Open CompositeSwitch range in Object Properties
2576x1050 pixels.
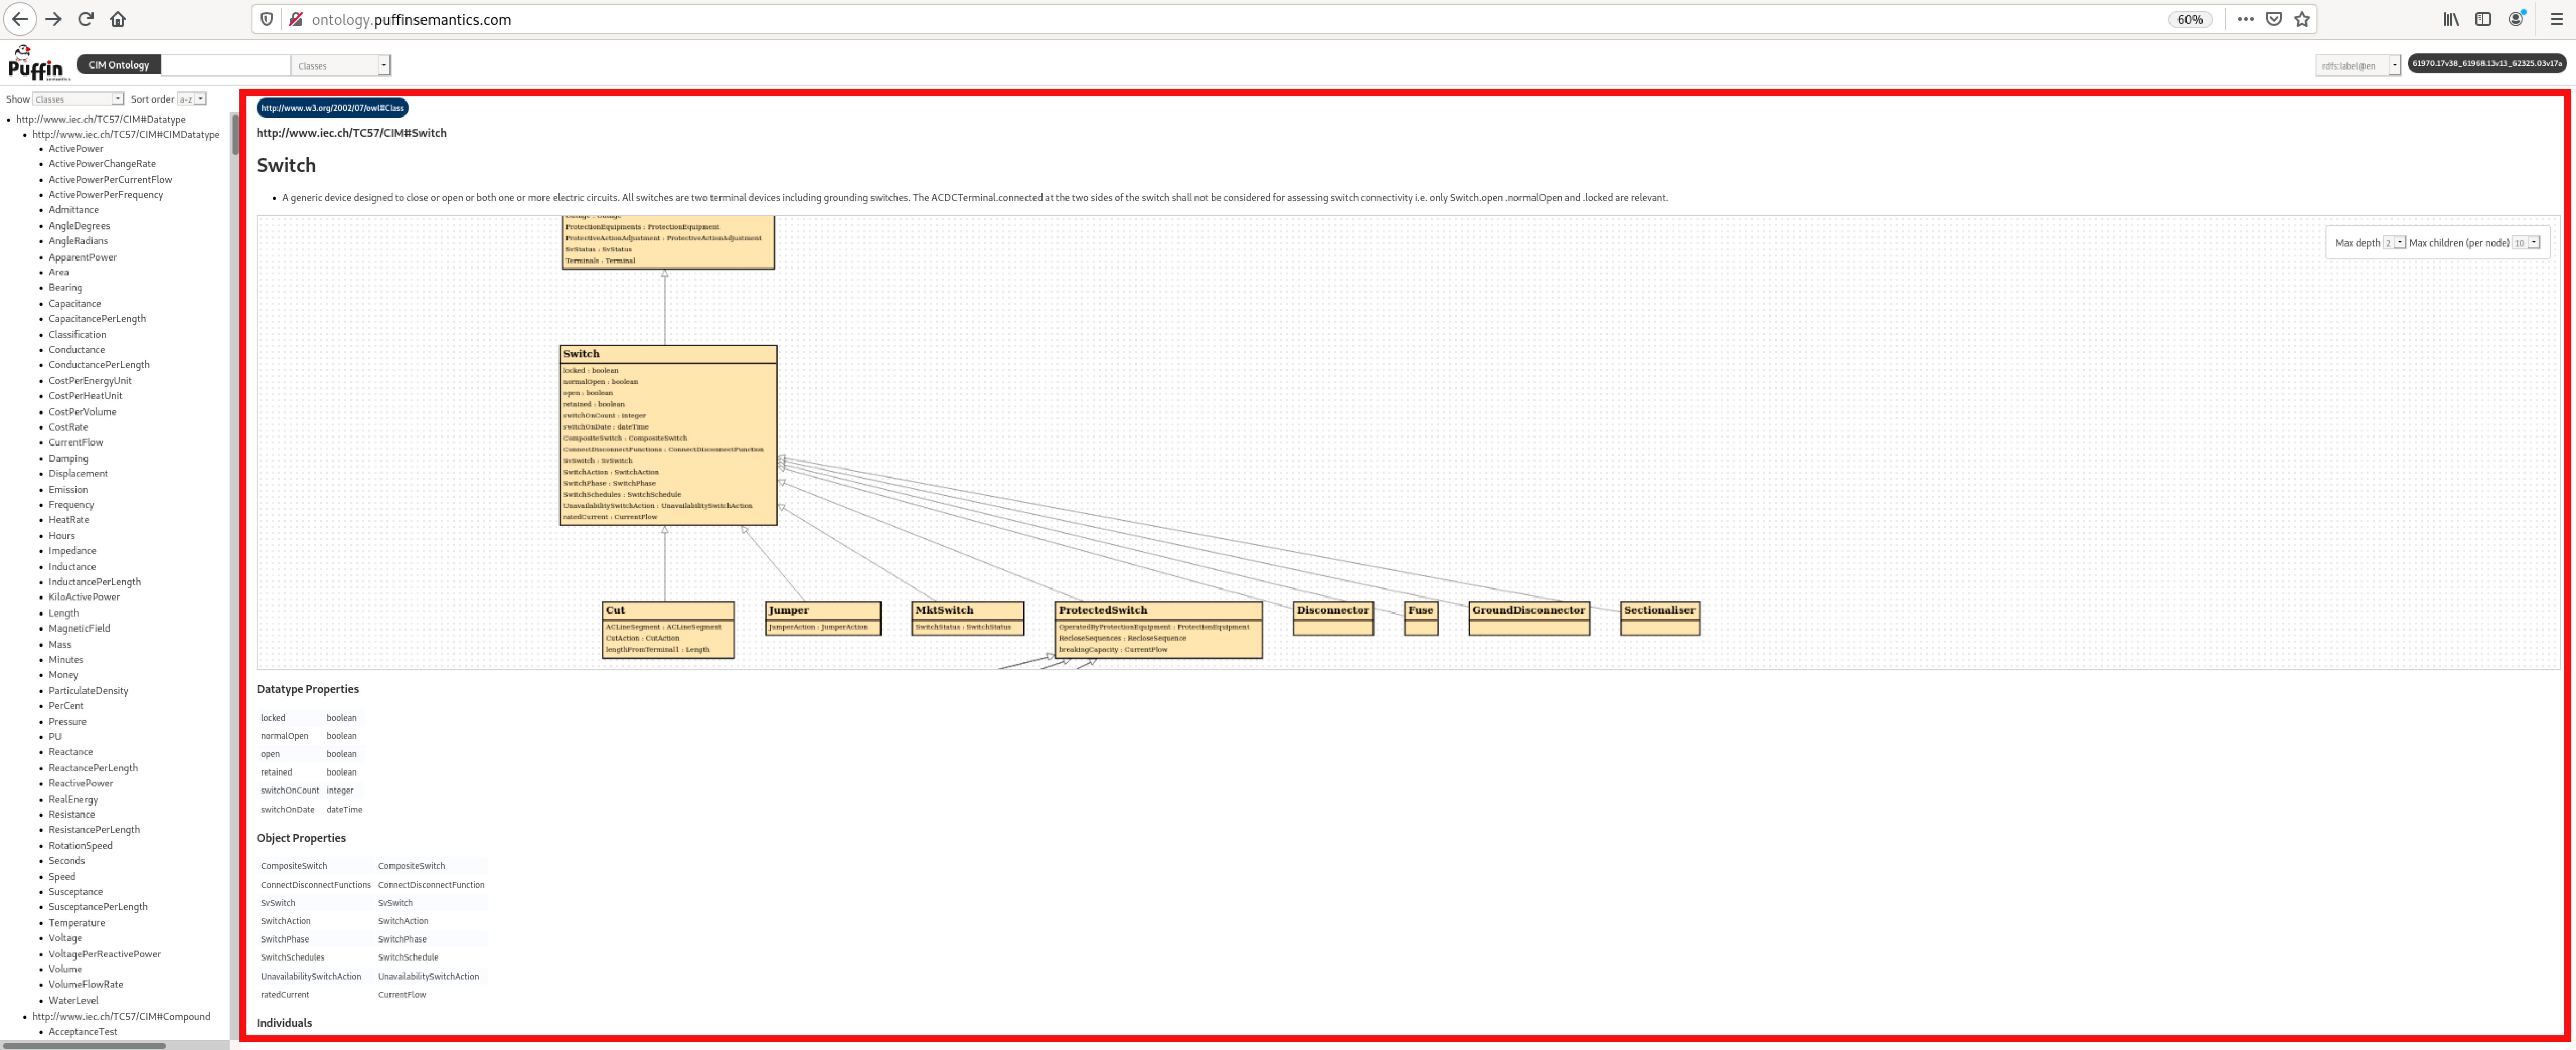coord(412,866)
